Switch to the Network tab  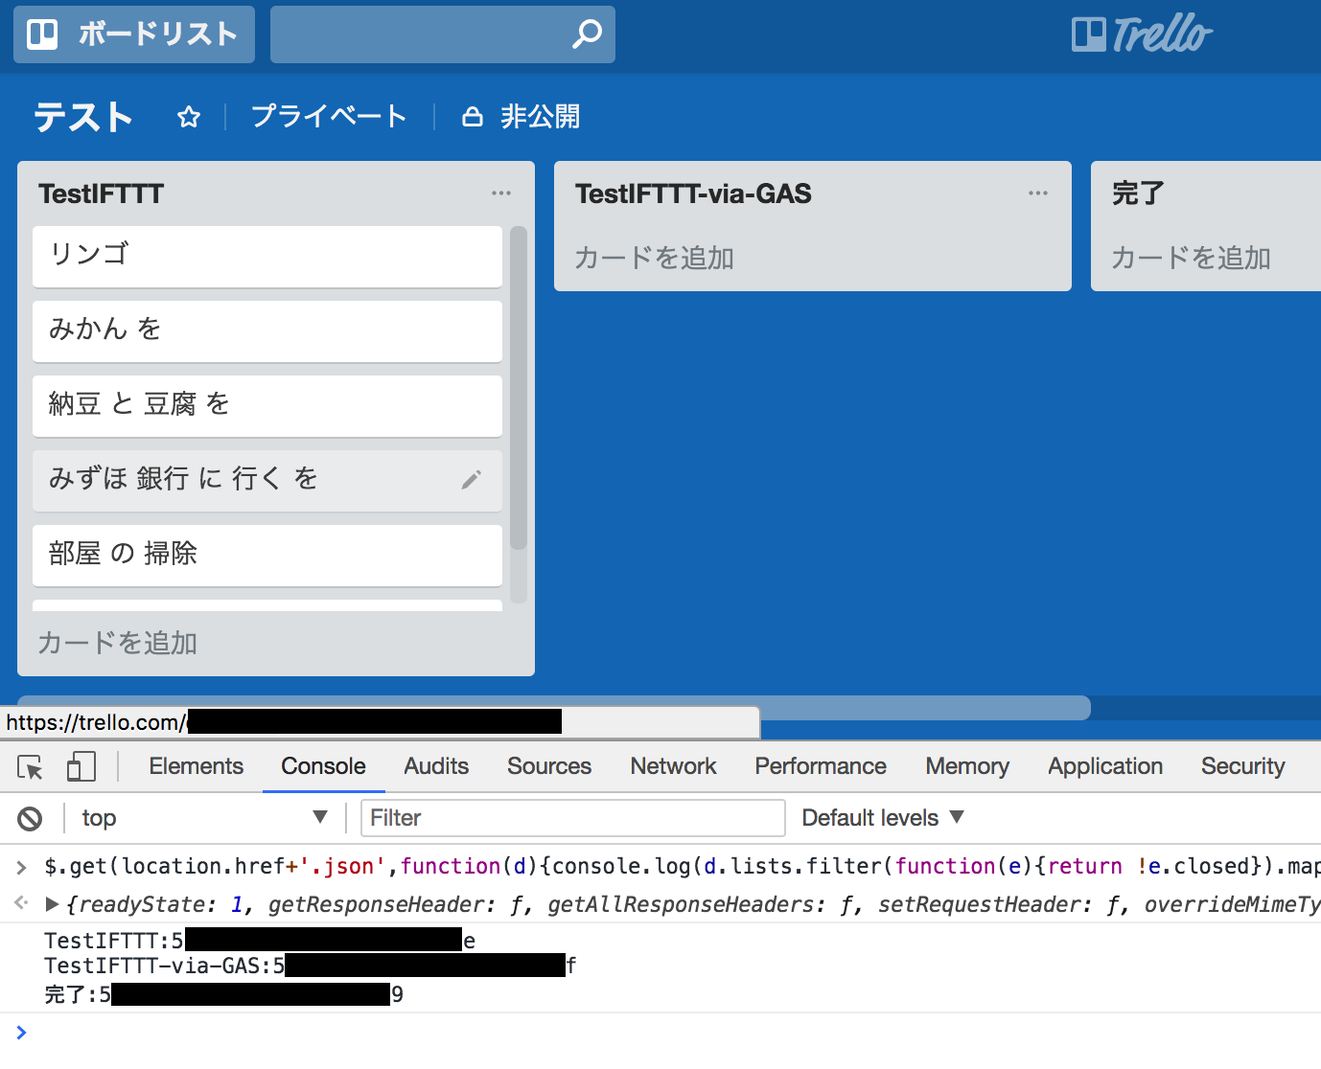pyautogui.click(x=672, y=766)
